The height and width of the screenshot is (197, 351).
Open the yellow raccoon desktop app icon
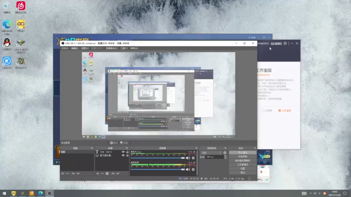pyautogui.click(x=21, y=26)
